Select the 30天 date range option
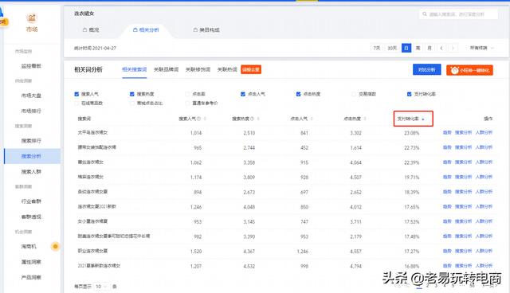The width and height of the screenshot is (510, 293). point(392,48)
